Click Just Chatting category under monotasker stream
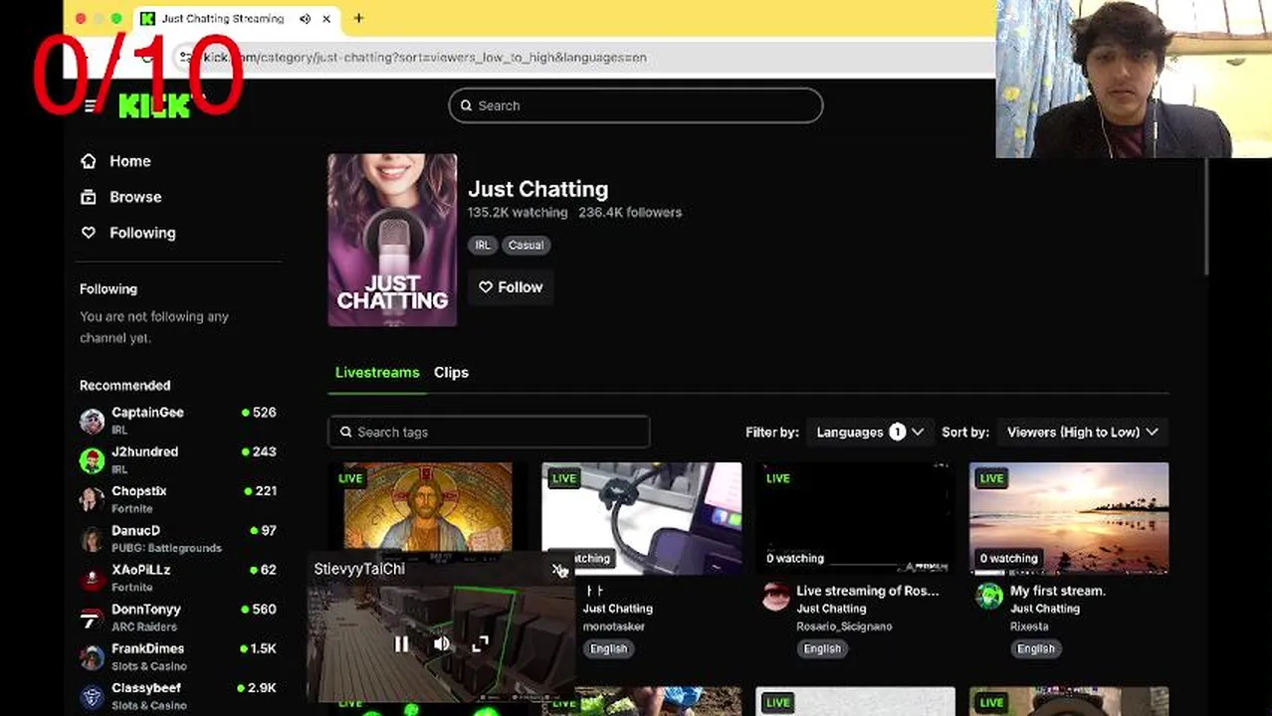Screen dimensions: 1272x716 click(x=618, y=609)
